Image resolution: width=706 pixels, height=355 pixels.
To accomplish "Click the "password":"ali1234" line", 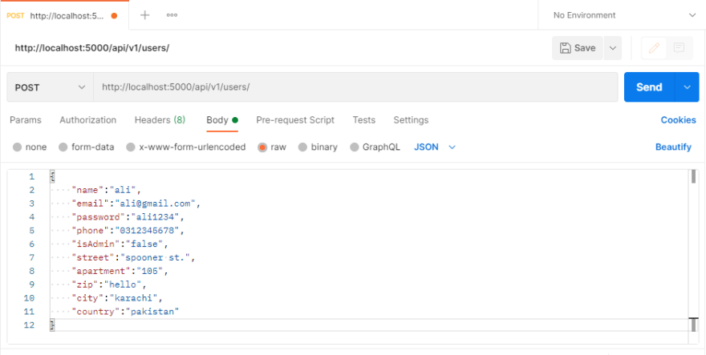I will tap(128, 217).
